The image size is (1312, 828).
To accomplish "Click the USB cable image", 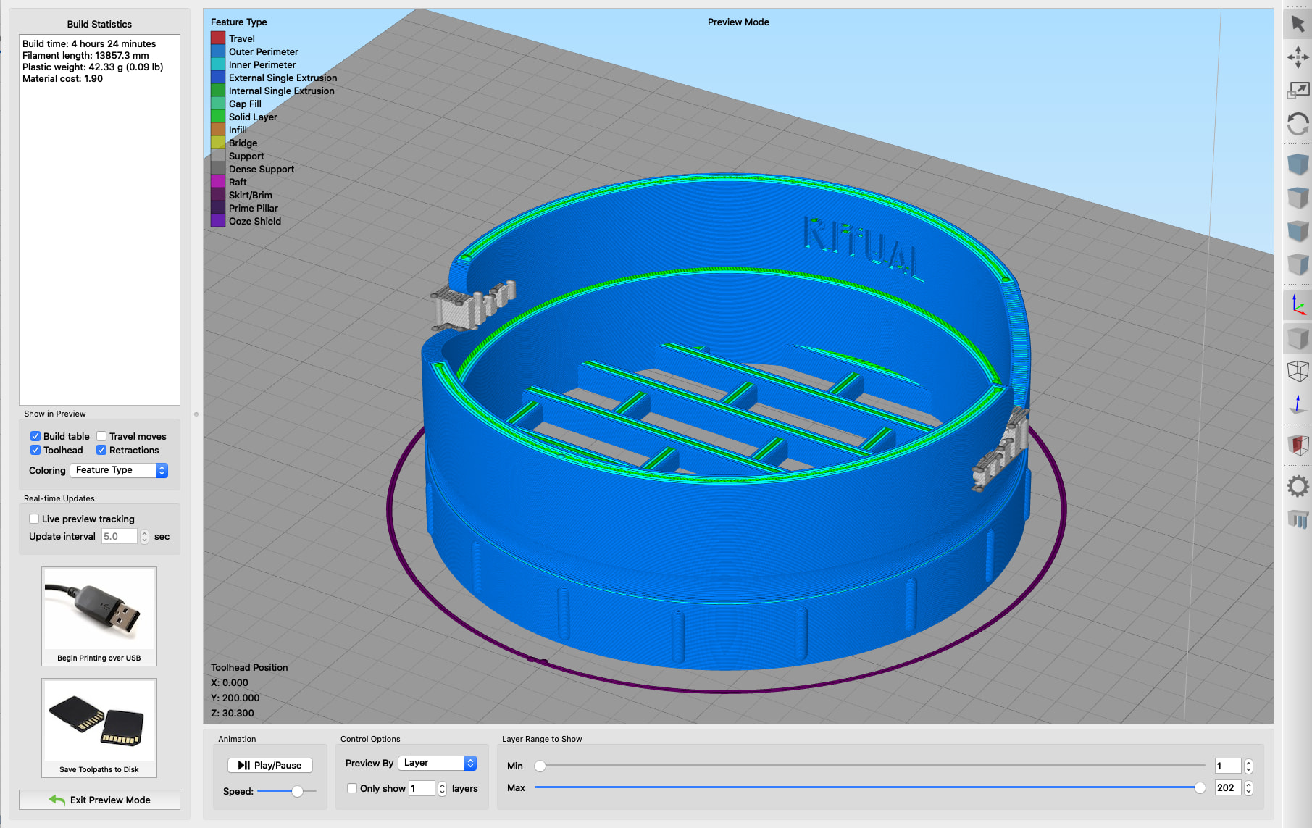I will [x=99, y=609].
